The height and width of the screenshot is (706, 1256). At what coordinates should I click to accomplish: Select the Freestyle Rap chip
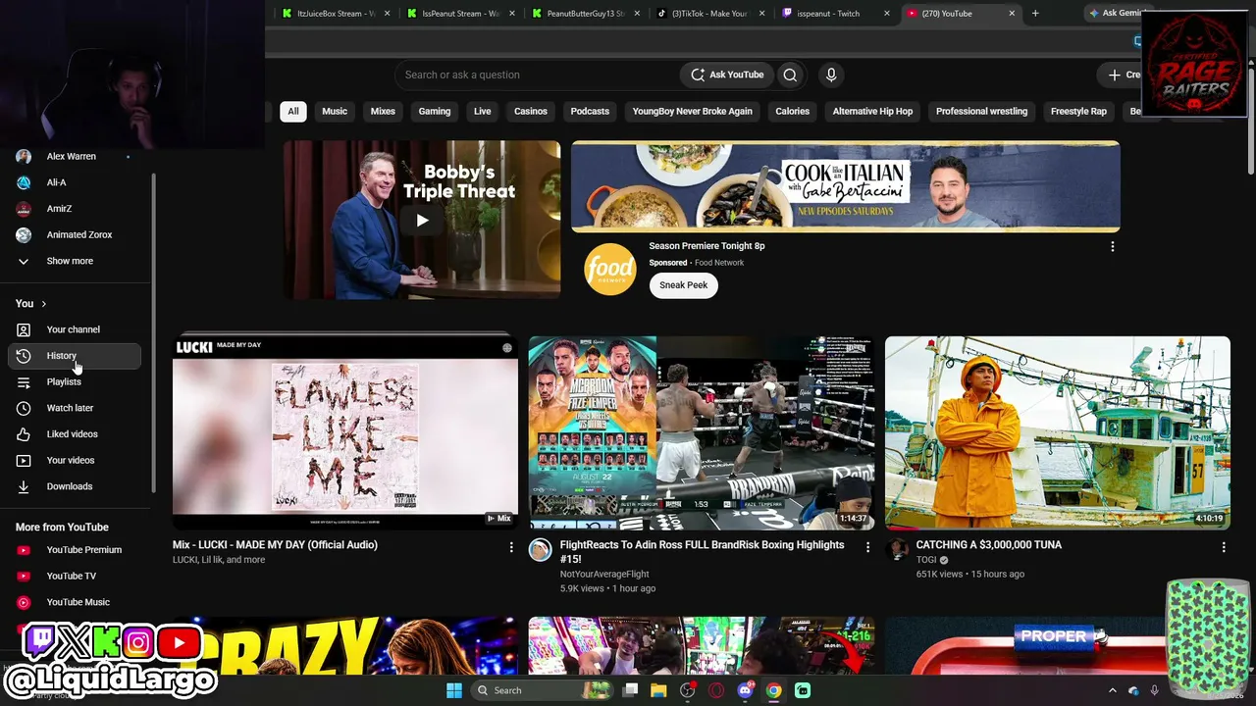[x=1078, y=112]
